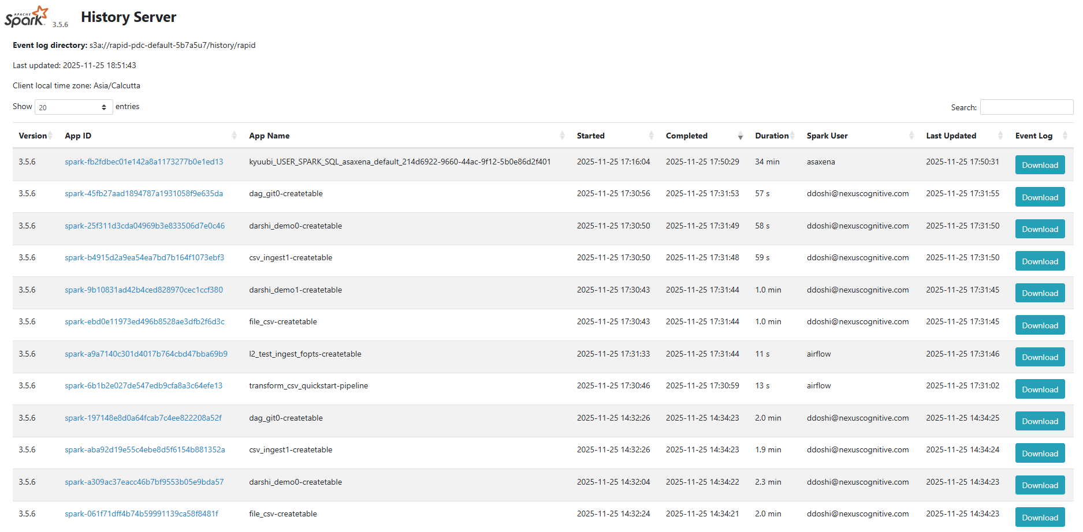Download log for spark-ebd0e119 row

[x=1040, y=325]
